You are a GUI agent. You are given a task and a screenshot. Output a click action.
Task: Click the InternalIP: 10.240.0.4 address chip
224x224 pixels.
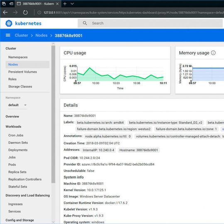click(98, 150)
